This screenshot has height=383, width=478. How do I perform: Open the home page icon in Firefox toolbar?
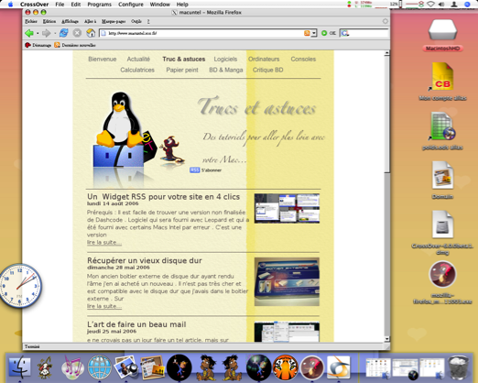pos(91,33)
